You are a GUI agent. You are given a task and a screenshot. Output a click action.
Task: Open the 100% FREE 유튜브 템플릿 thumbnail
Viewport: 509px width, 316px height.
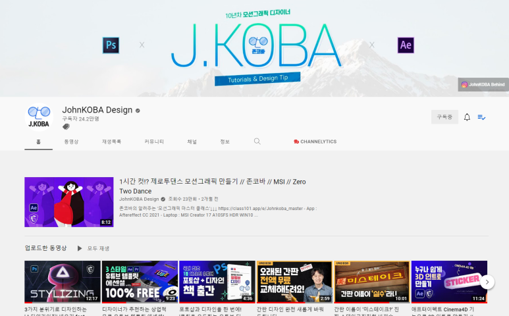(140, 282)
